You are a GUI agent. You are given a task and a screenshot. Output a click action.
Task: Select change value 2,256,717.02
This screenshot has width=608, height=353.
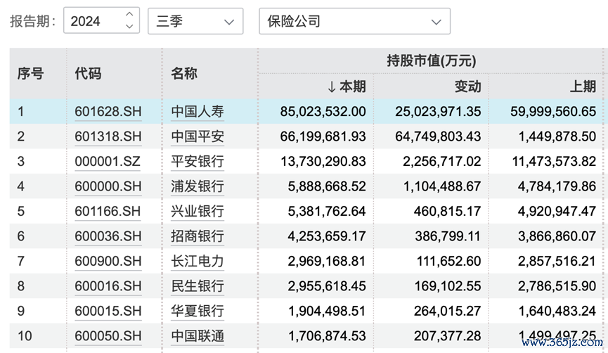(442, 161)
